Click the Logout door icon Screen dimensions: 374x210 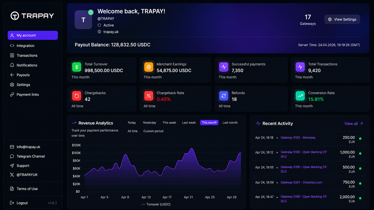pyautogui.click(x=12, y=203)
